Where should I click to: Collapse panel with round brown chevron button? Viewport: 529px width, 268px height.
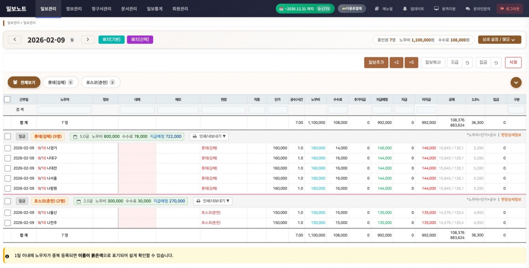(x=516, y=82)
